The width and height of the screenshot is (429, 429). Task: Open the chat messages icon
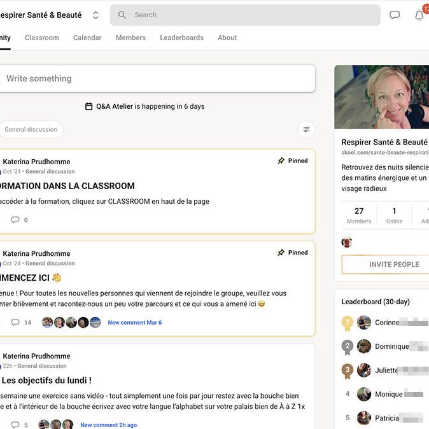(395, 15)
